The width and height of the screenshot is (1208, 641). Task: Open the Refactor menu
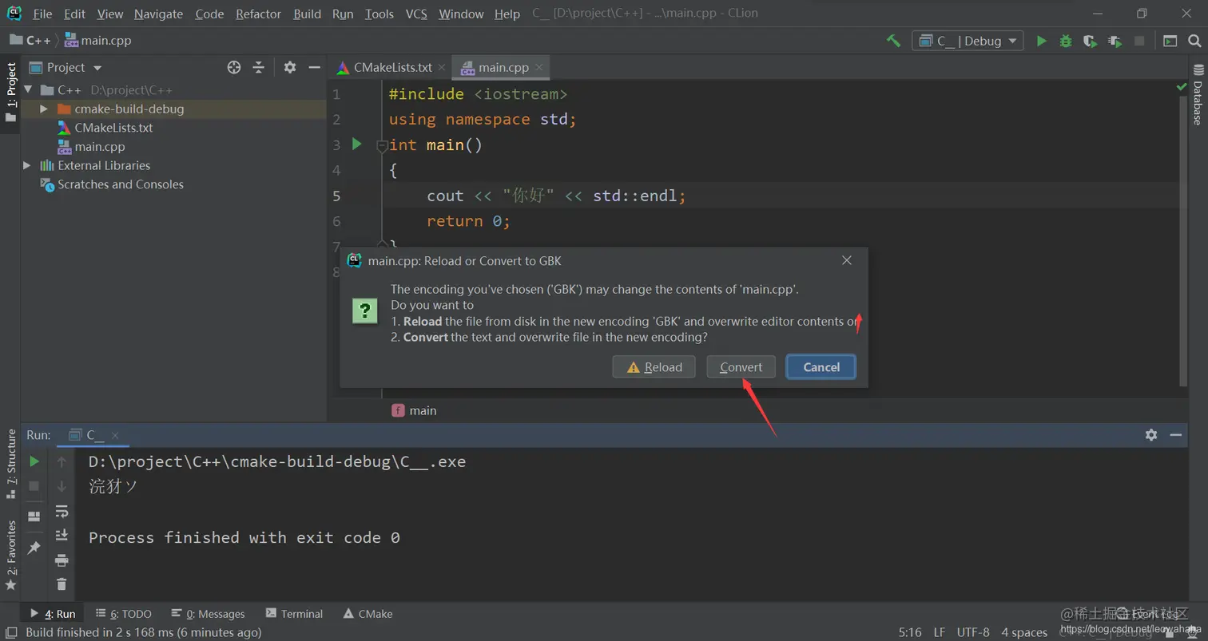pos(258,14)
